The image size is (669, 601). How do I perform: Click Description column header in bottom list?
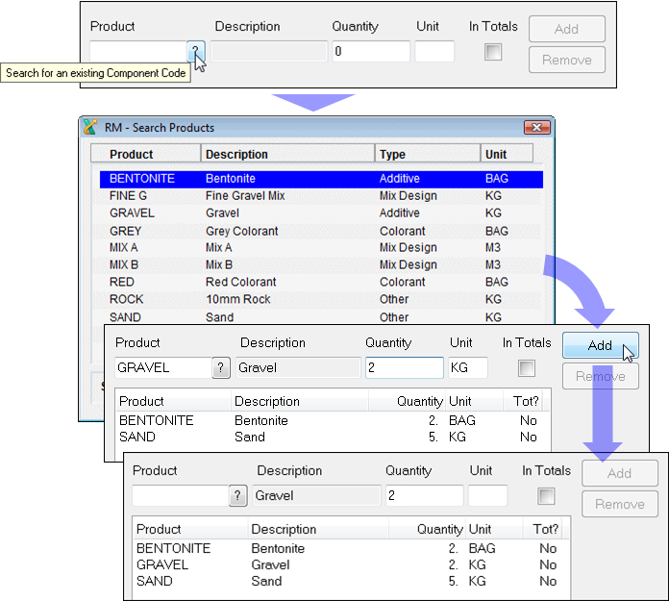coord(318,529)
